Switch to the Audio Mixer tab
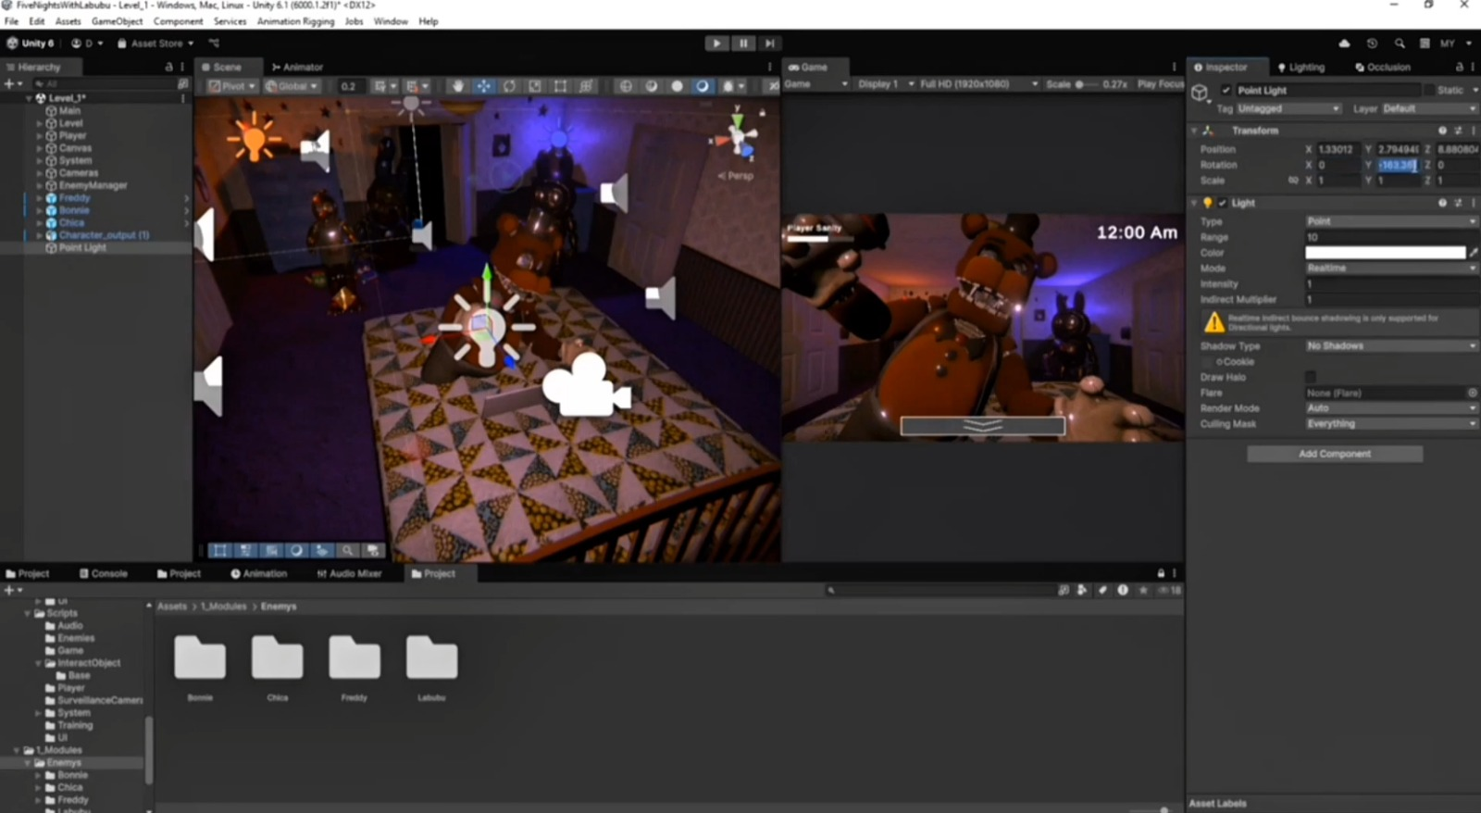Image resolution: width=1481 pixels, height=813 pixels. point(349,573)
